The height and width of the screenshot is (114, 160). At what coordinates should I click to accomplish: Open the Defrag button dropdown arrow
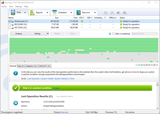(x=48, y=34)
